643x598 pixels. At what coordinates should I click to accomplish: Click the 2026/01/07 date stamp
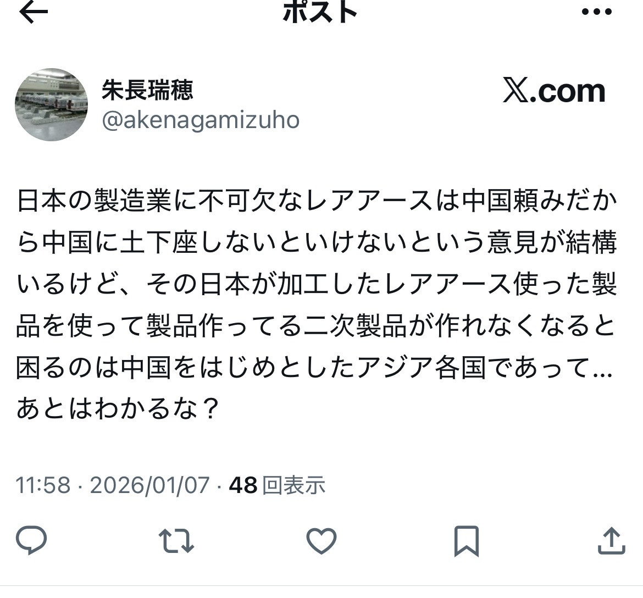(149, 485)
